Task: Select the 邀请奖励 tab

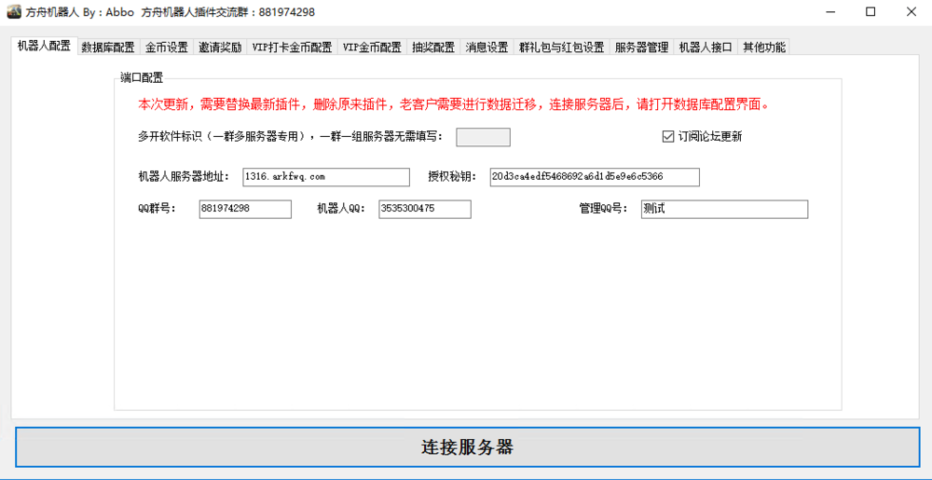Action: pos(220,48)
